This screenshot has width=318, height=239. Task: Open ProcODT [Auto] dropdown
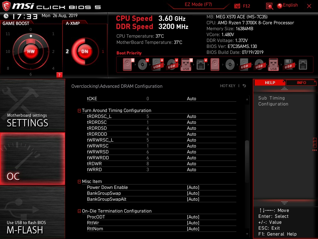(x=193, y=217)
